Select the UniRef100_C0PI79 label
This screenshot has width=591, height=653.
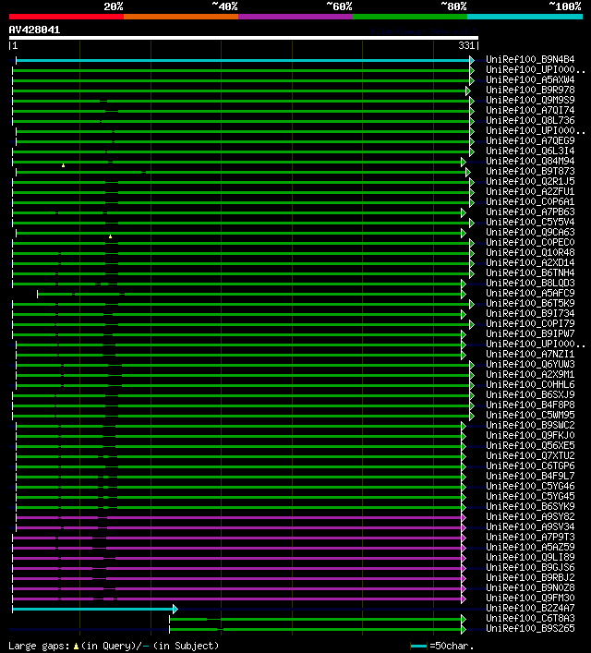530,323
